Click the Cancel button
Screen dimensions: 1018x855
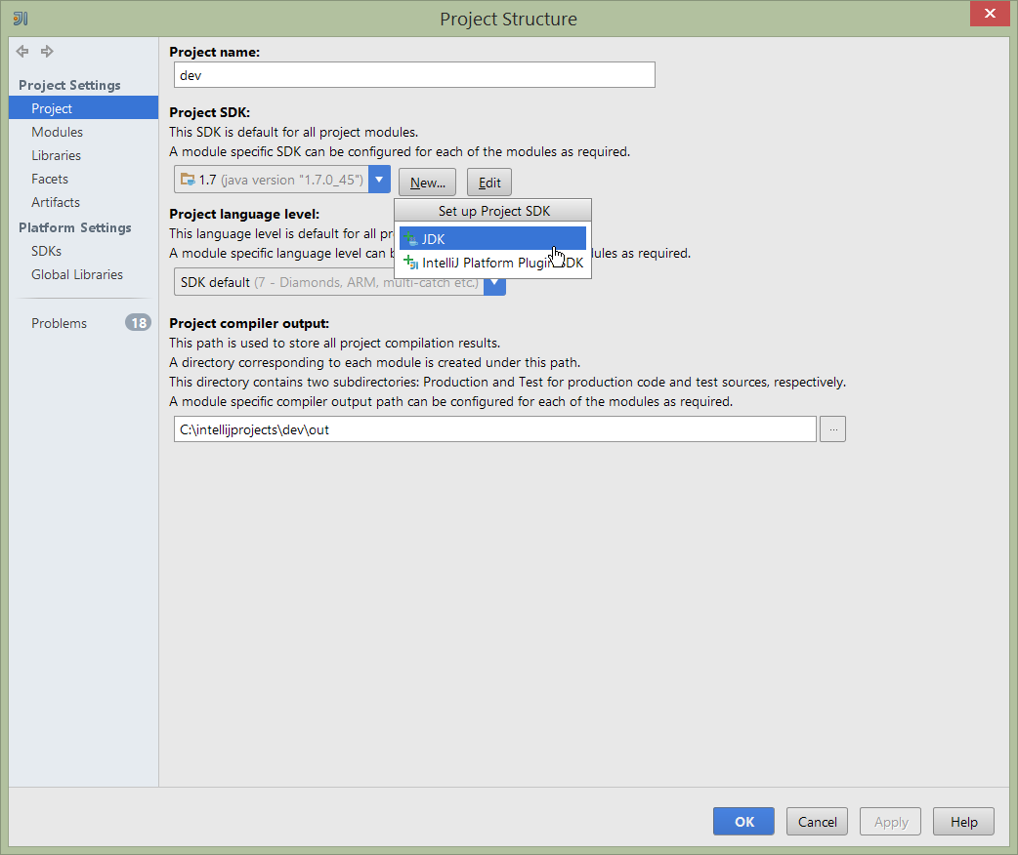tap(817, 822)
